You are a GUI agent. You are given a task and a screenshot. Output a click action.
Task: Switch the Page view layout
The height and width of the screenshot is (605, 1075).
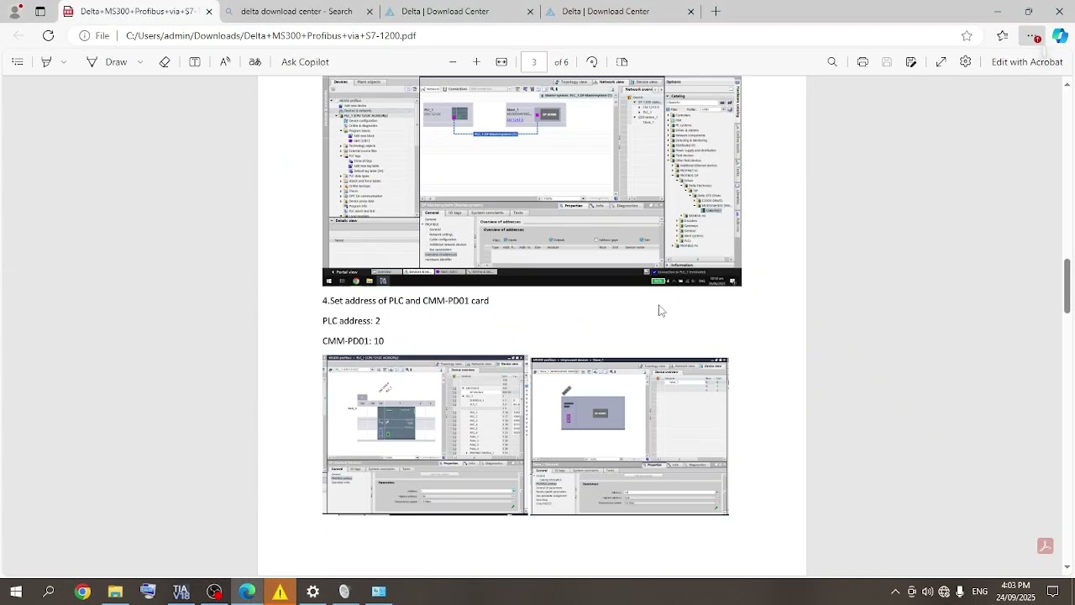(x=622, y=61)
